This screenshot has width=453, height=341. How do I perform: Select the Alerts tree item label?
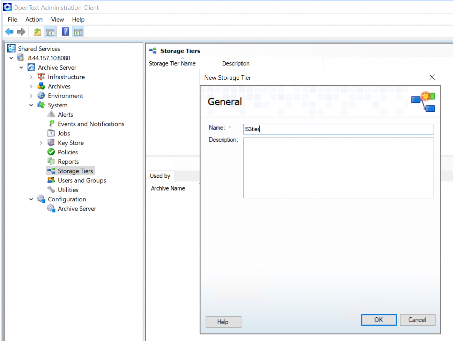pos(66,115)
